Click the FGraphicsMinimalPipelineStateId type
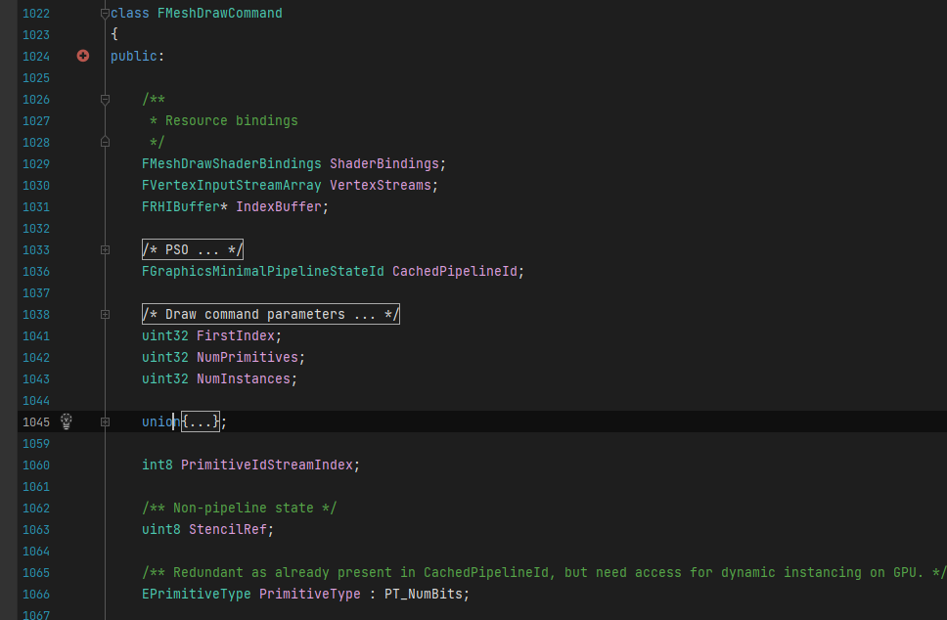Viewport: 947px width, 620px height. [x=263, y=272]
